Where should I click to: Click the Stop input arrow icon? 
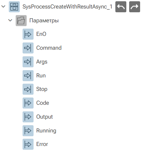click(x=28, y=89)
